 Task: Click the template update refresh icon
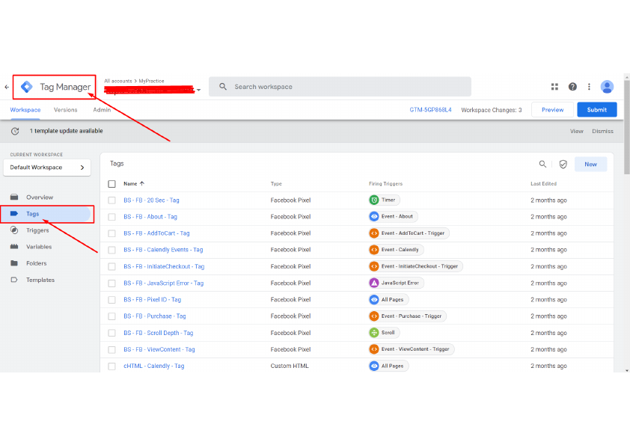(15, 131)
